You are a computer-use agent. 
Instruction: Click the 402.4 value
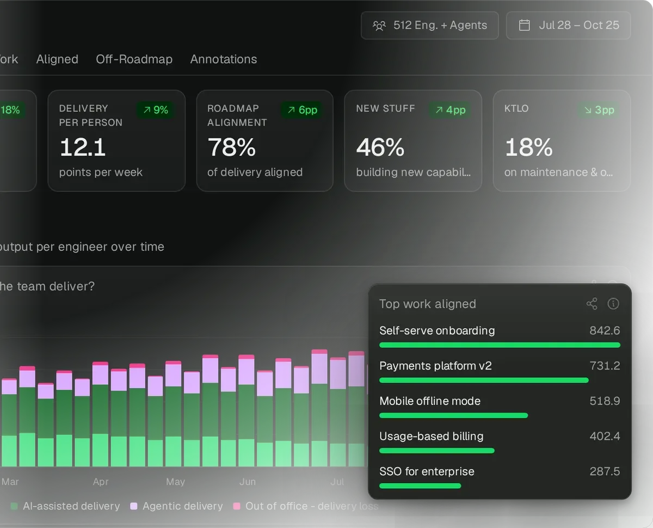click(605, 436)
